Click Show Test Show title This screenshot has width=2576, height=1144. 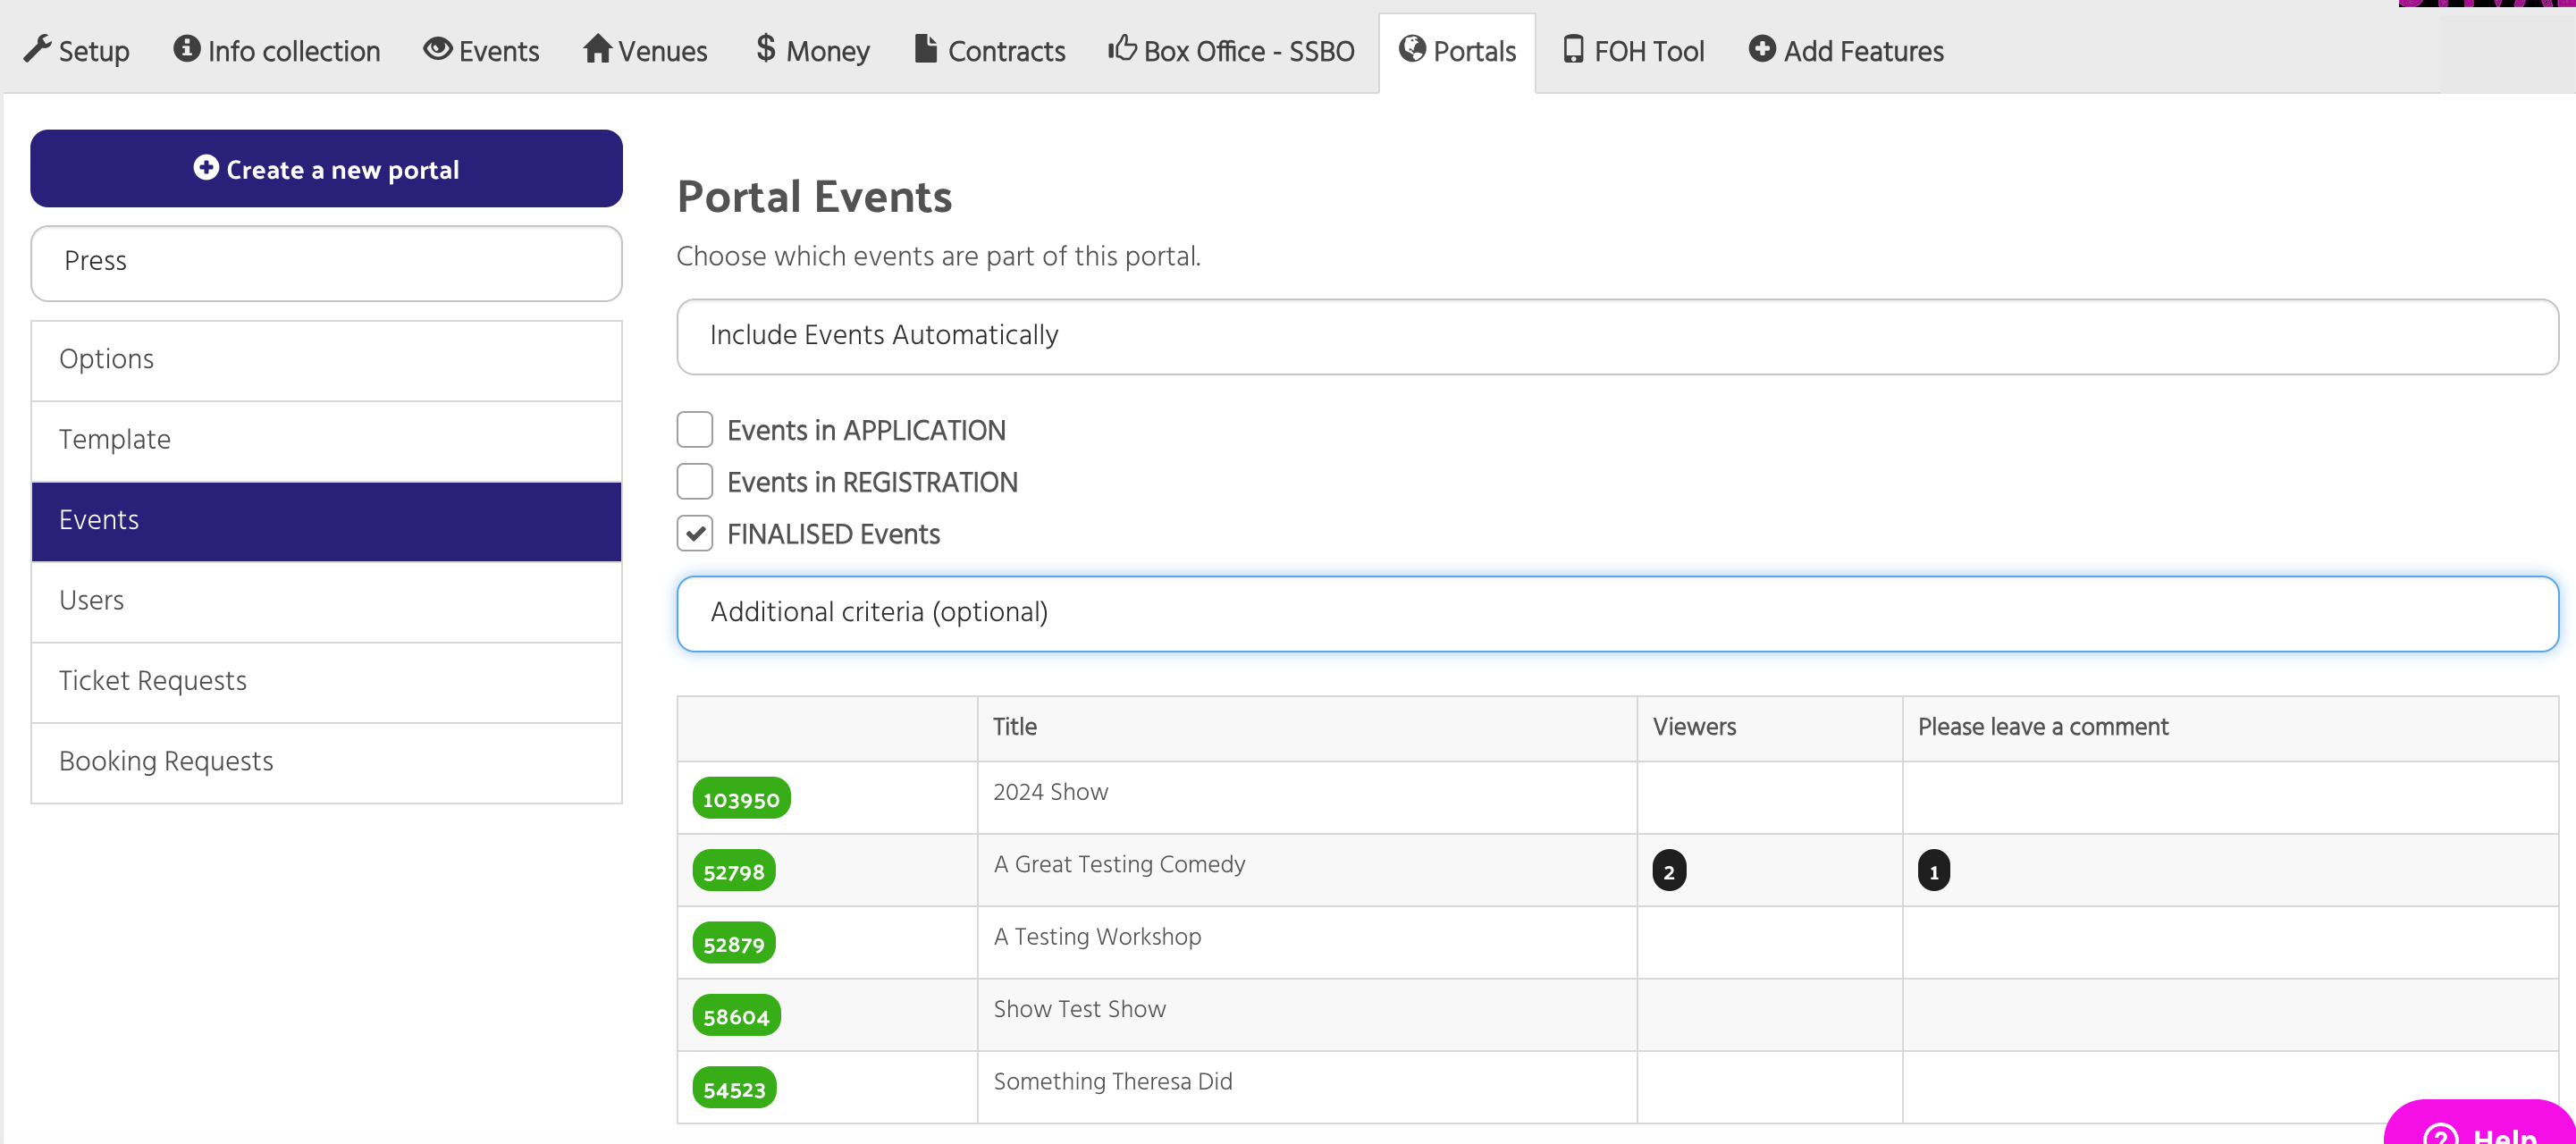click(1079, 1008)
